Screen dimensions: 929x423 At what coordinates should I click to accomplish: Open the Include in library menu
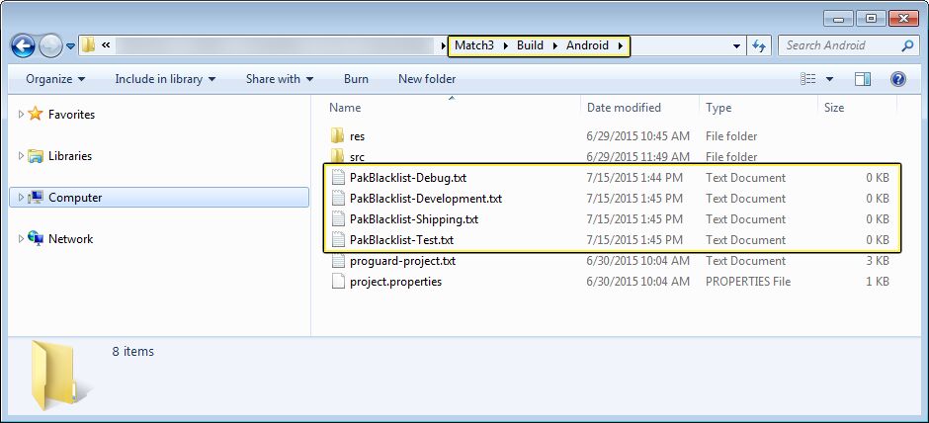click(164, 79)
